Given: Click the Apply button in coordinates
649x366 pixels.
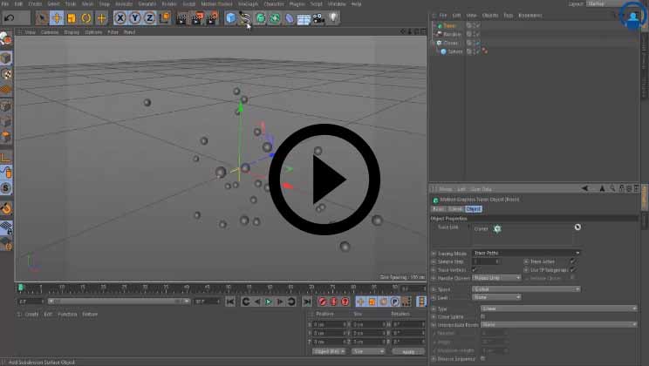Looking at the screenshot, I should (x=408, y=351).
